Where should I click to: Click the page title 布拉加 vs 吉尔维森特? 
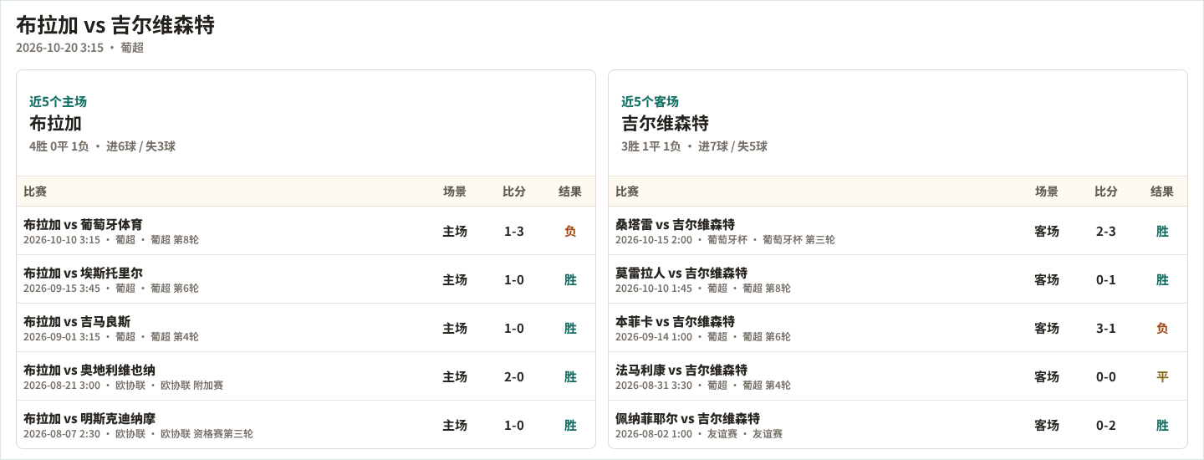115,25
